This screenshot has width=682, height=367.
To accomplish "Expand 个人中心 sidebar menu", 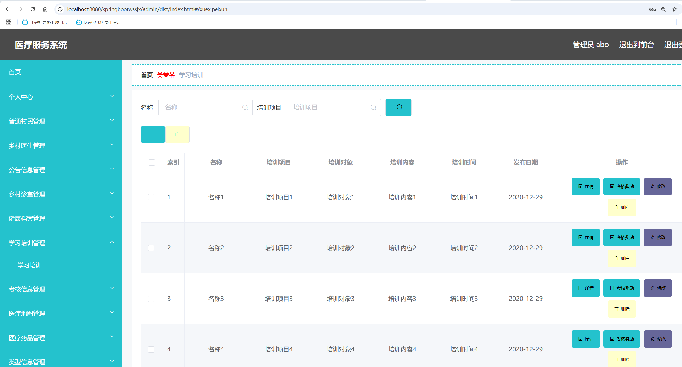I will 61,97.
